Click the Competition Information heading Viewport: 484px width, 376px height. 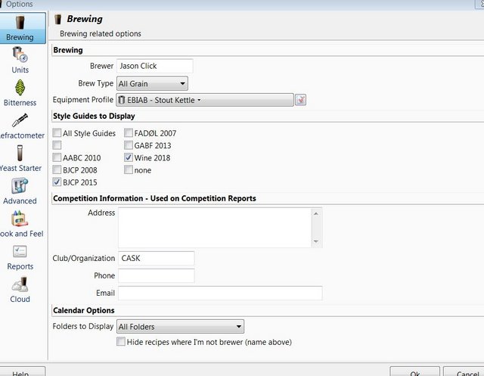point(154,198)
